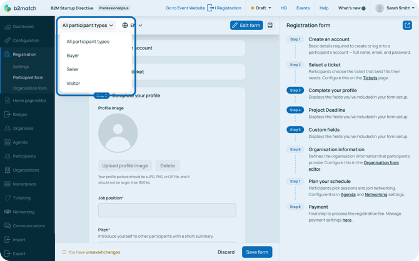Focus the Job position input field
The width and height of the screenshot is (419, 261).
coord(167,210)
